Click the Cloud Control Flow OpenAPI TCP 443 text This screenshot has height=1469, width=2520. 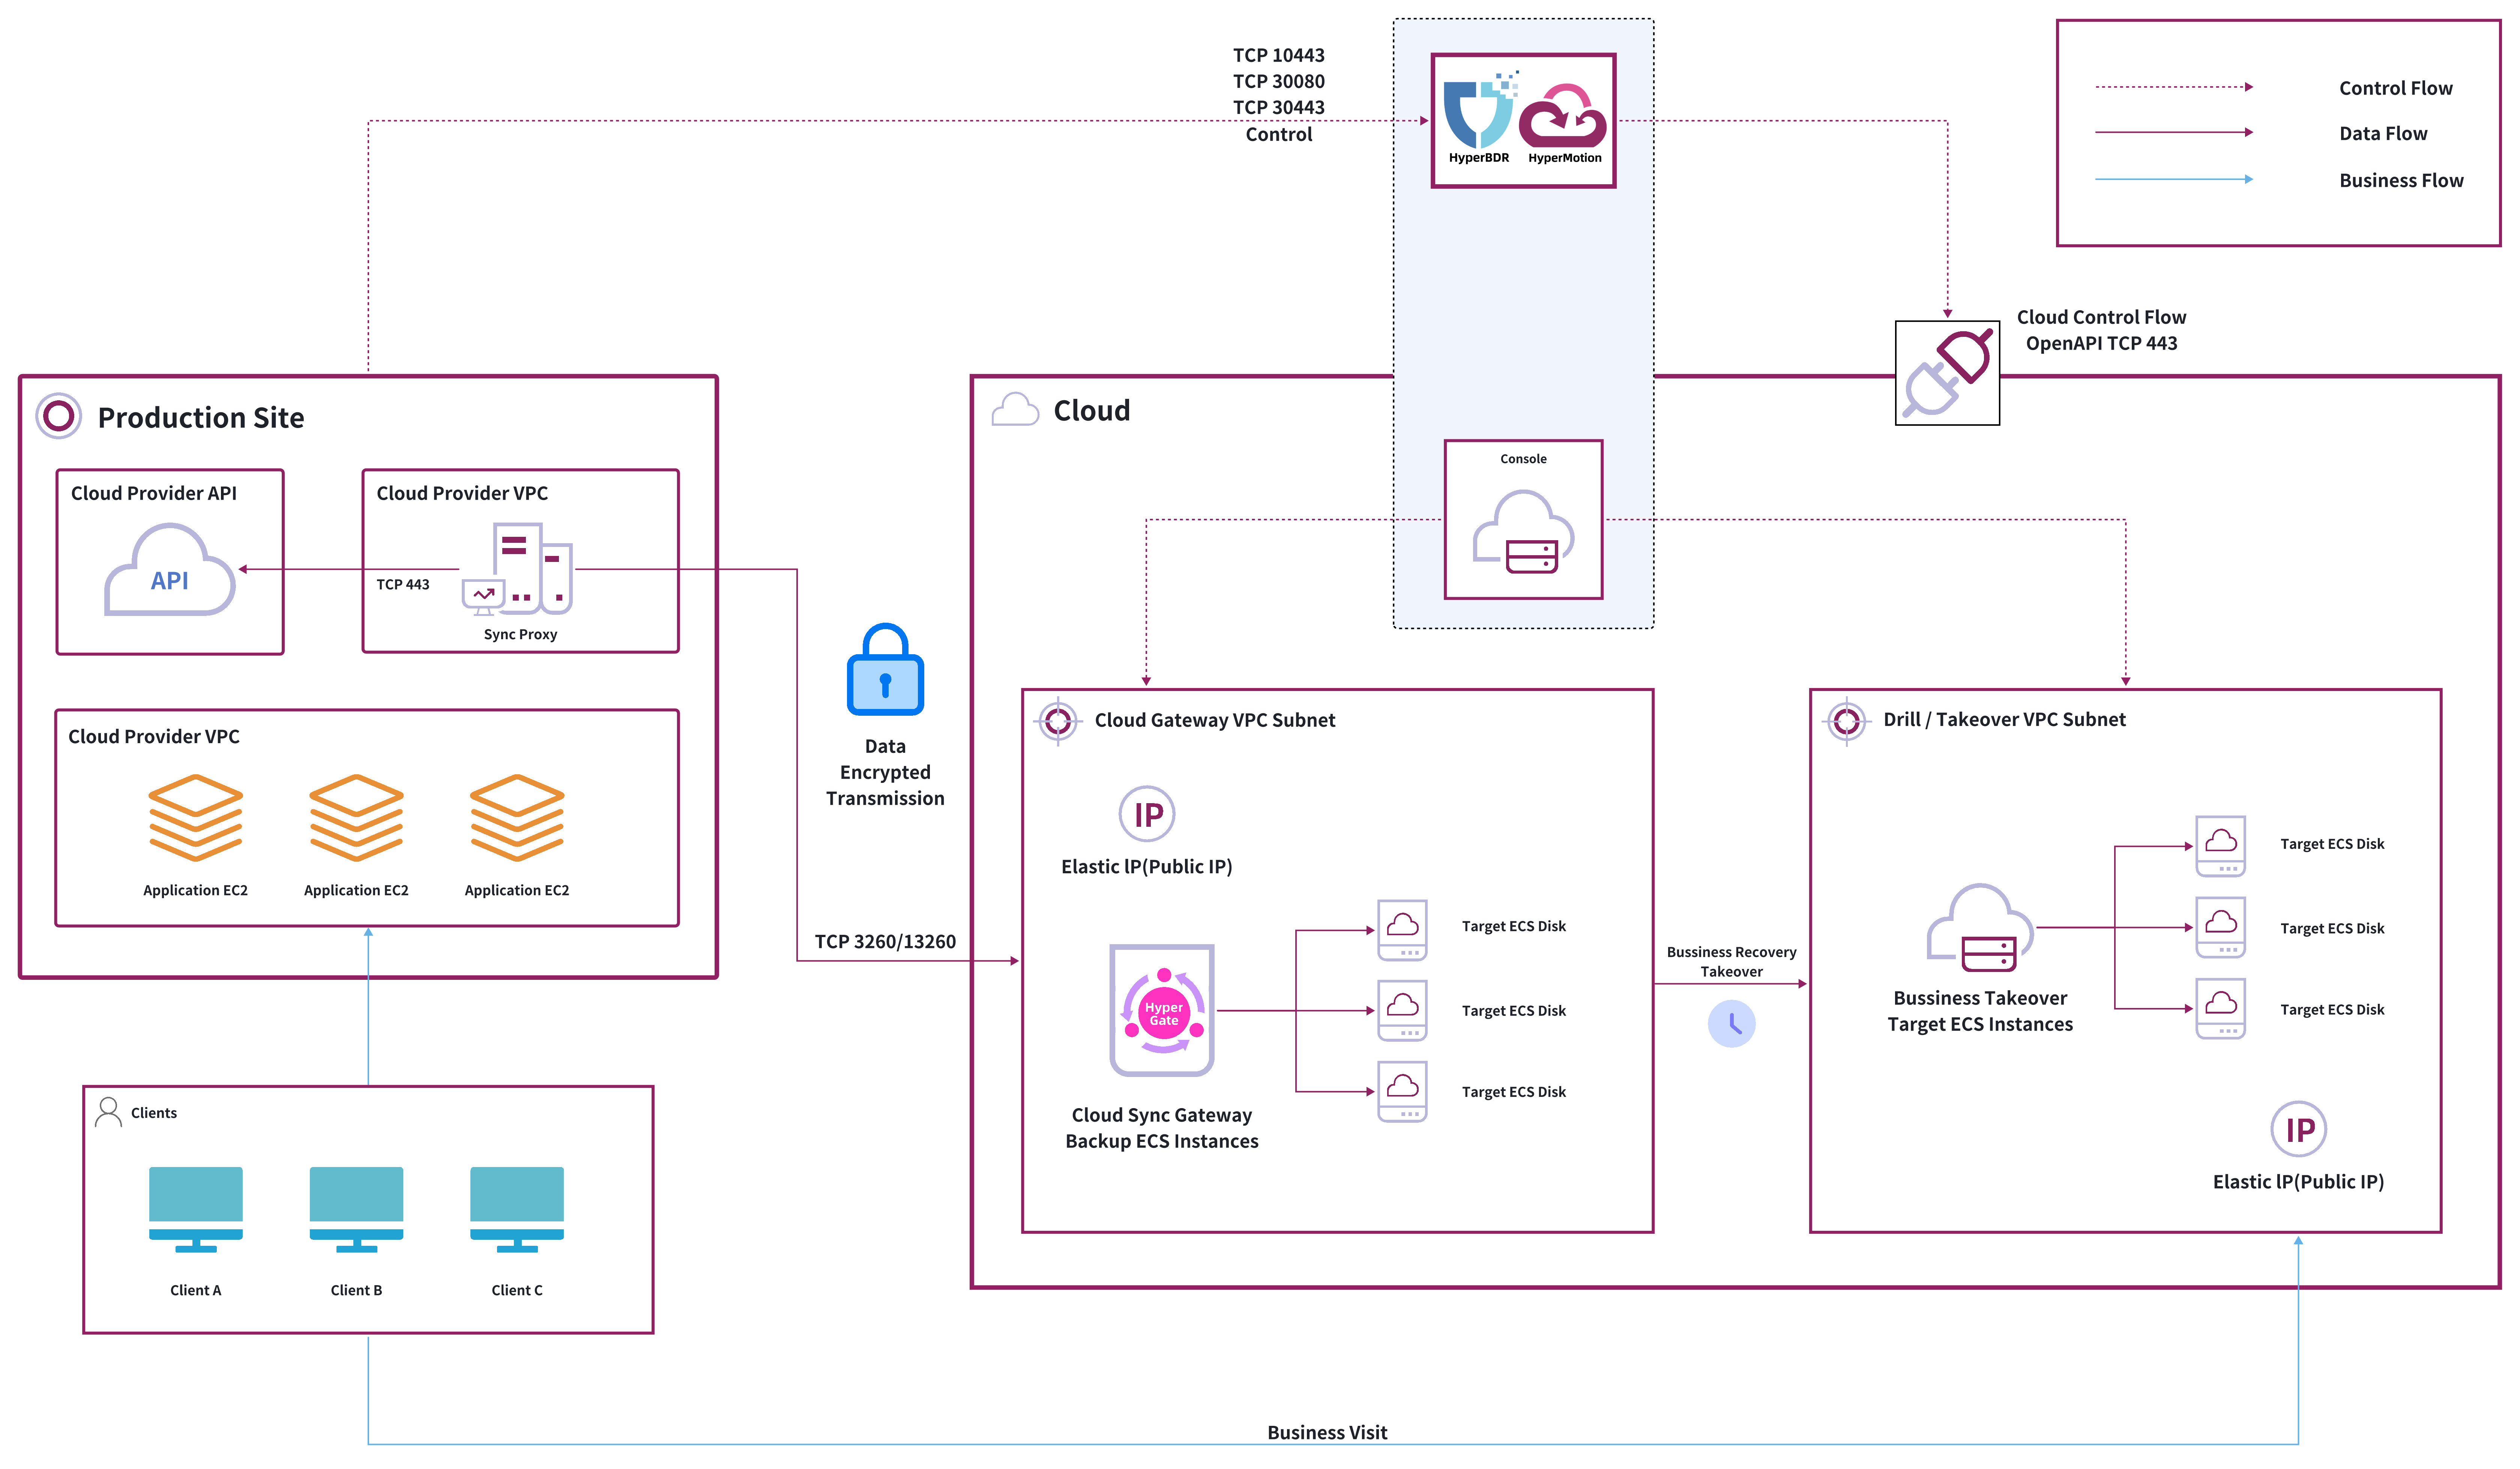click(x=2101, y=330)
